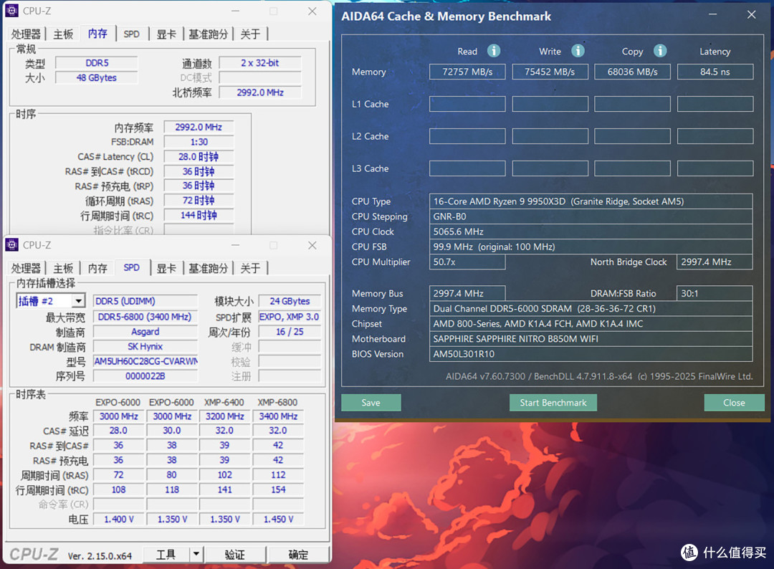
Task: Click channel count 2 x 32-bit field
Action: (260, 62)
